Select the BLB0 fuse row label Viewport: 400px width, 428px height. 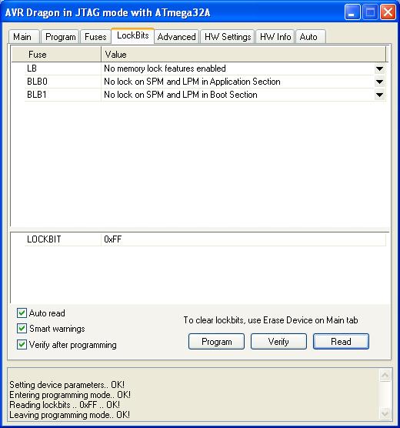pyautogui.click(x=37, y=82)
